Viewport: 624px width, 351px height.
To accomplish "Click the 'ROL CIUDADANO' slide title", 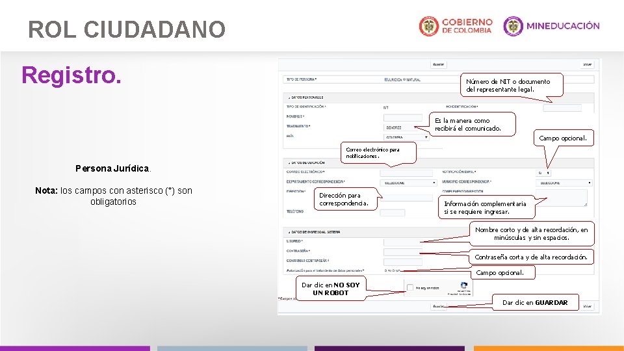I will (x=127, y=29).
